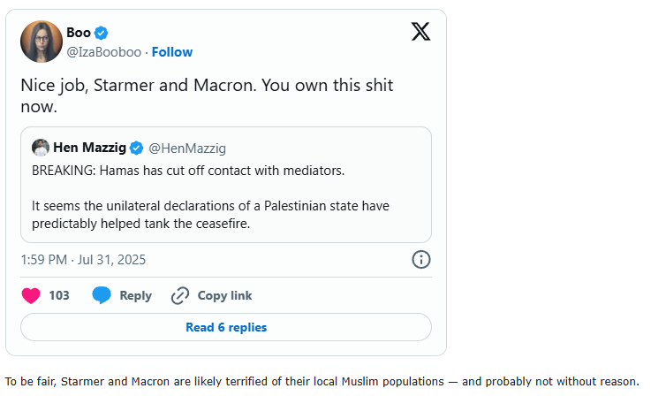
Task: Click Hen Mazzig's small avatar
Action: (40, 148)
